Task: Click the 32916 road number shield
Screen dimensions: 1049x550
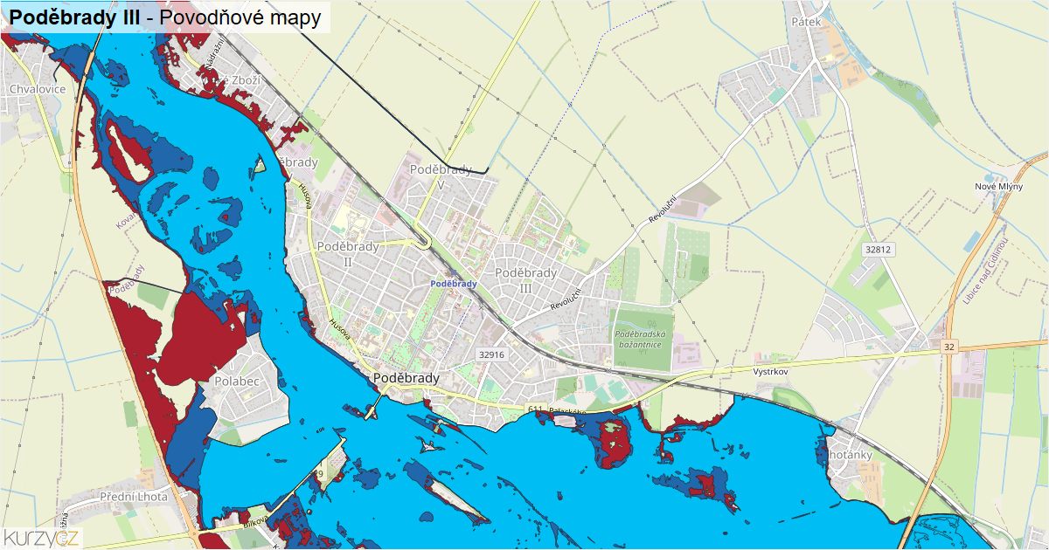Action: click(492, 354)
